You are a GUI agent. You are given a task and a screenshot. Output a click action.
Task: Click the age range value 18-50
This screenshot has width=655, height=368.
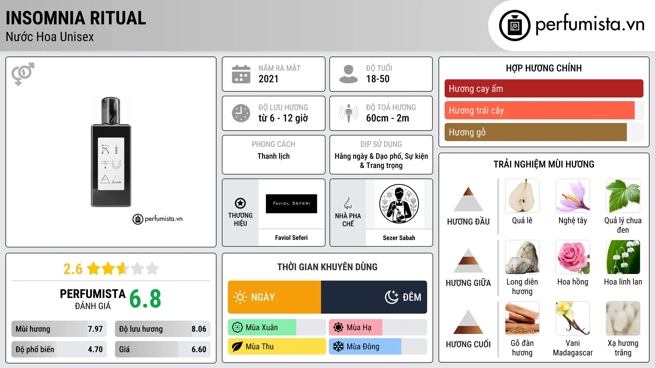coord(378,79)
